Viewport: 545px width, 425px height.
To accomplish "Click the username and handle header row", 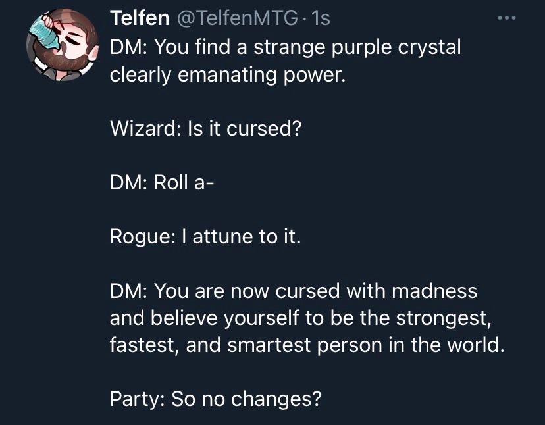I will point(217,18).
